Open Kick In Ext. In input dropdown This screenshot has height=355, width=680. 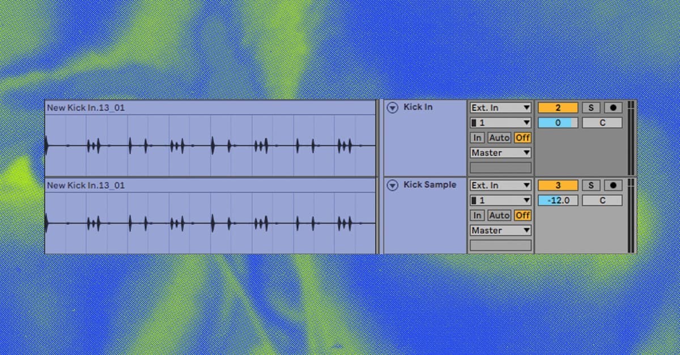click(500, 108)
